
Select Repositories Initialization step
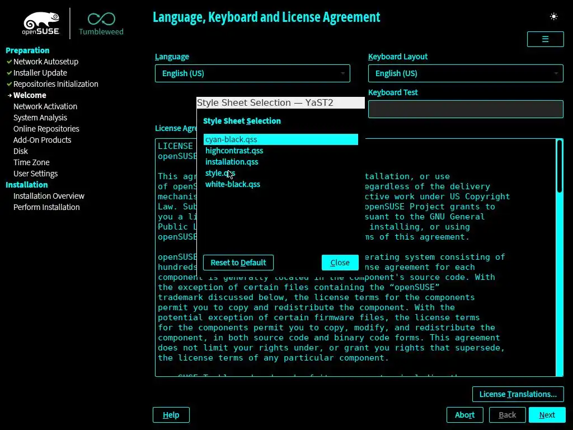pyautogui.click(x=55, y=84)
